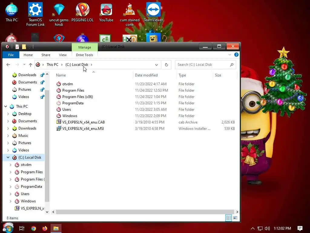Expand the Desktop tree node
The image size is (310, 233).
[x=8, y=114]
